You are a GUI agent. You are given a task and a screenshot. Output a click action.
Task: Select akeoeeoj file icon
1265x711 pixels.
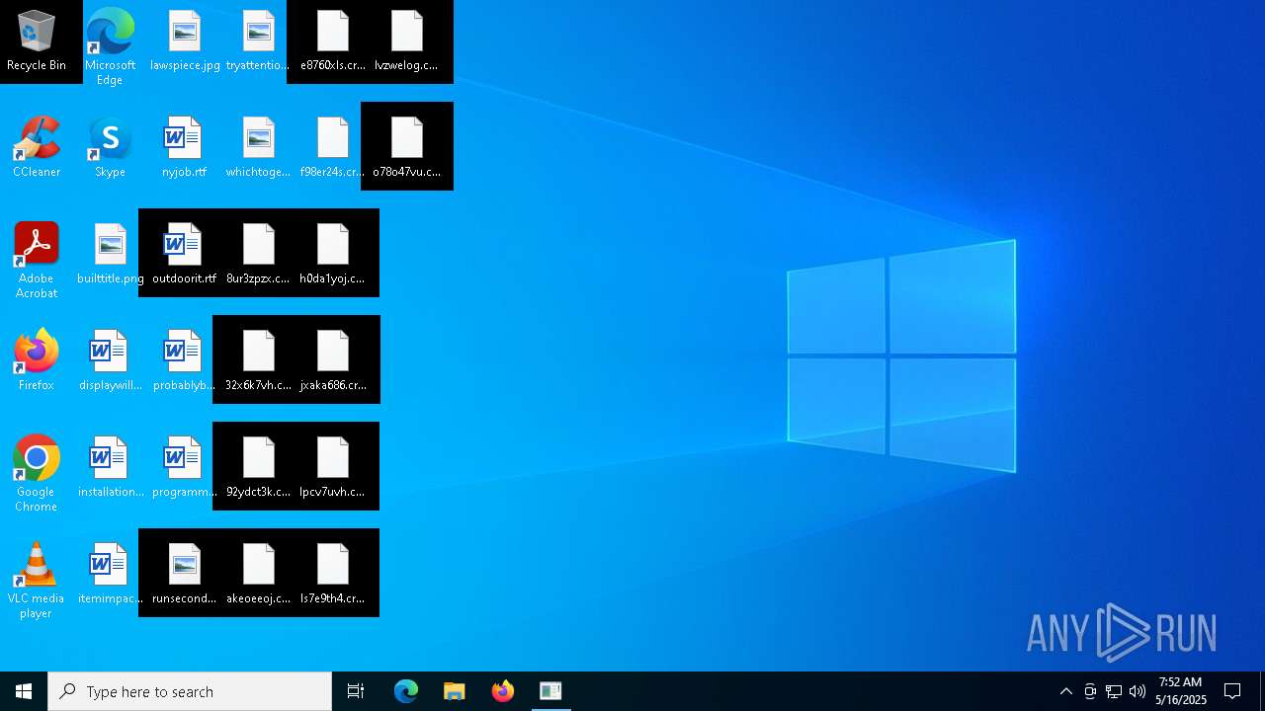[x=258, y=575]
